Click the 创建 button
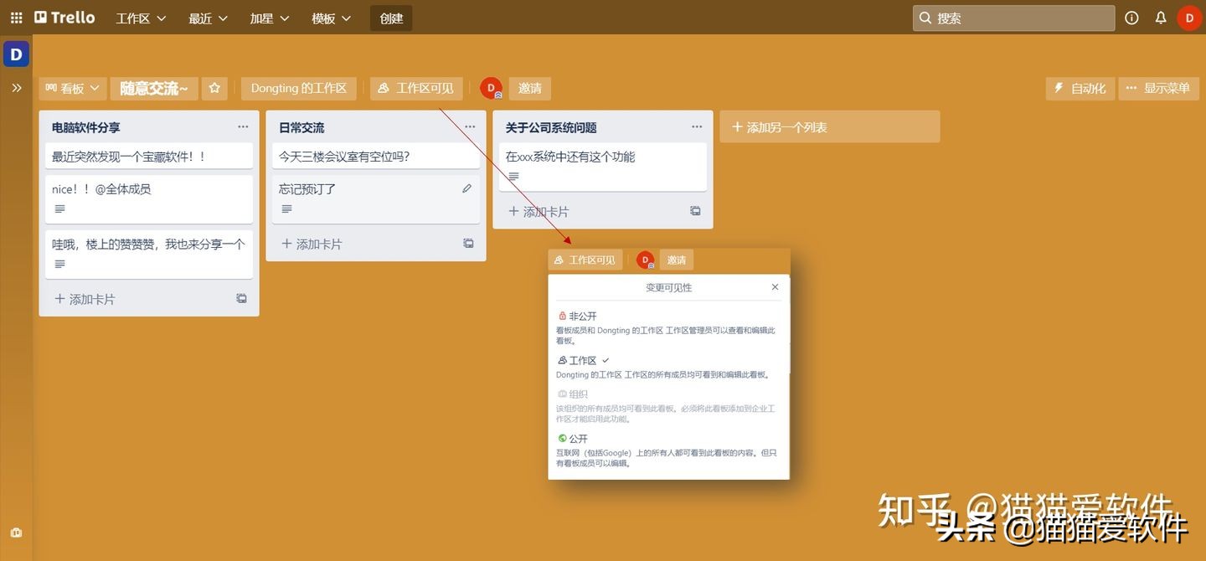 coord(390,17)
